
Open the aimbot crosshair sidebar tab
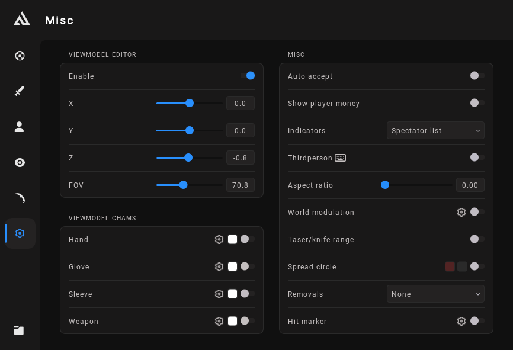click(20, 56)
